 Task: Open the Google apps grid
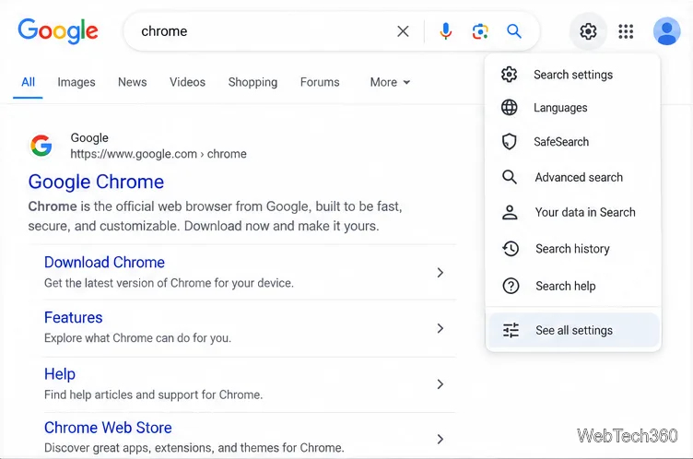click(626, 31)
